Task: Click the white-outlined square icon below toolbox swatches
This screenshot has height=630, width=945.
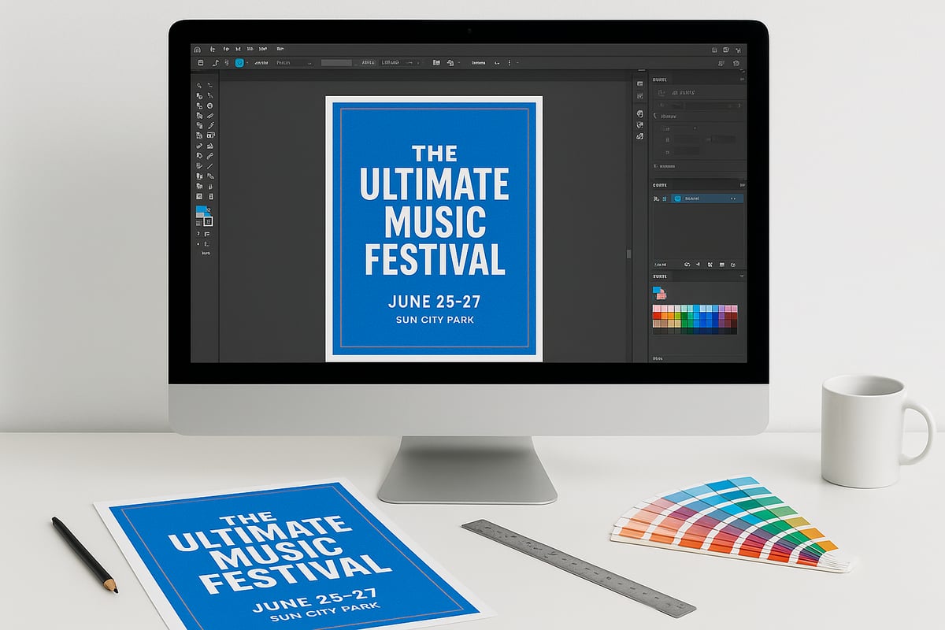Action: [x=208, y=222]
